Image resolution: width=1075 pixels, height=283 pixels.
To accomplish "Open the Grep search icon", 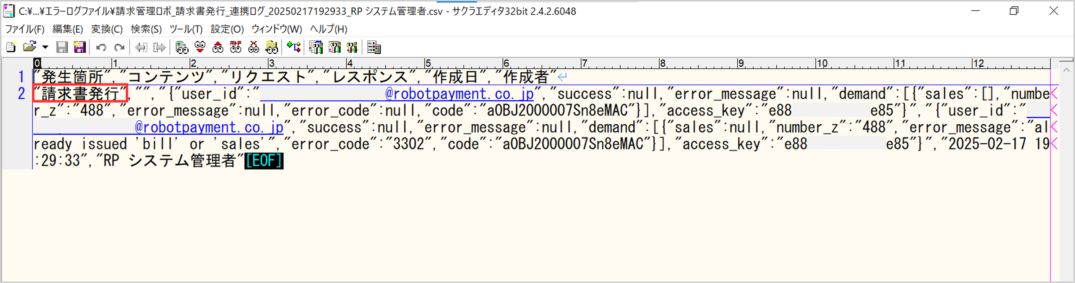I will (272, 47).
